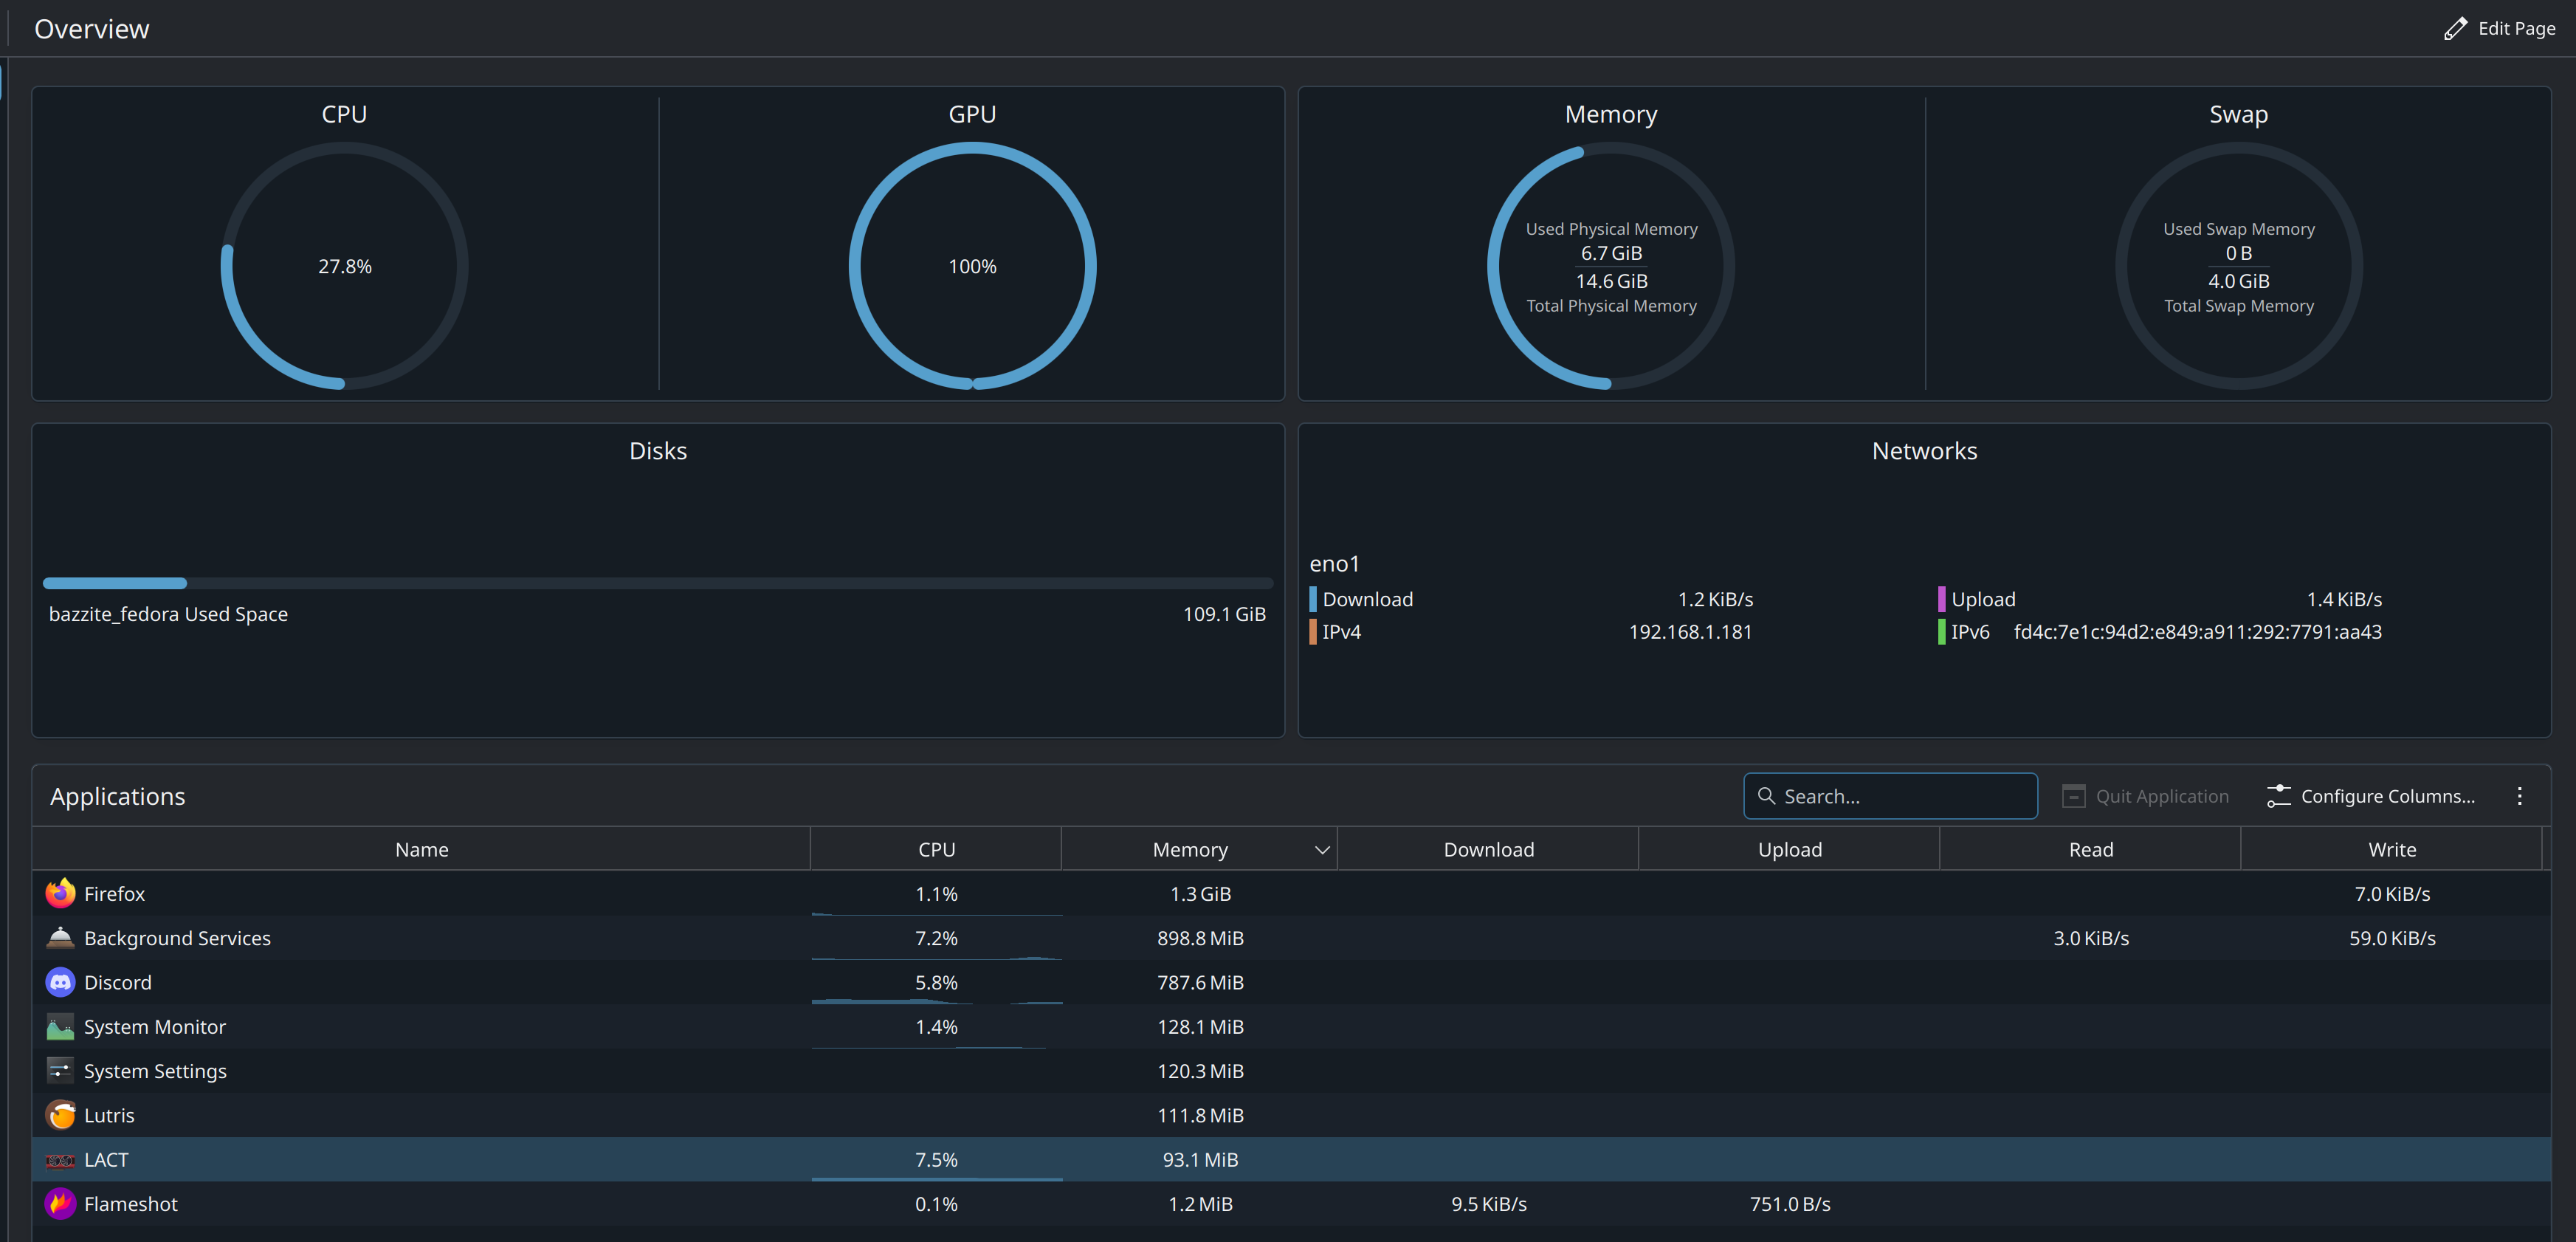Click the Flameshot flame icon
The height and width of the screenshot is (1242, 2576).
click(x=60, y=1203)
